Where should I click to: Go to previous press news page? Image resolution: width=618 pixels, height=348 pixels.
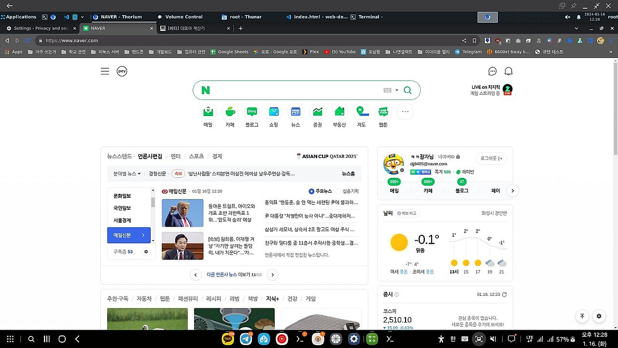196,275
